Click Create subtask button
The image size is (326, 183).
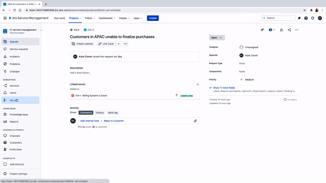(x=83, y=44)
